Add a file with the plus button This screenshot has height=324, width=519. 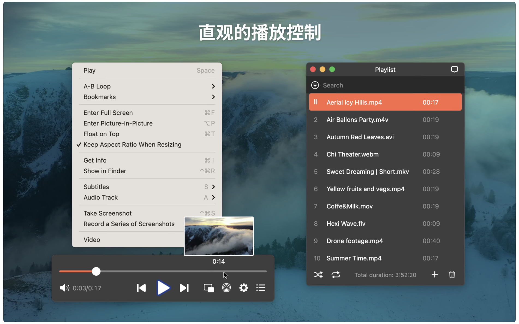pos(435,275)
